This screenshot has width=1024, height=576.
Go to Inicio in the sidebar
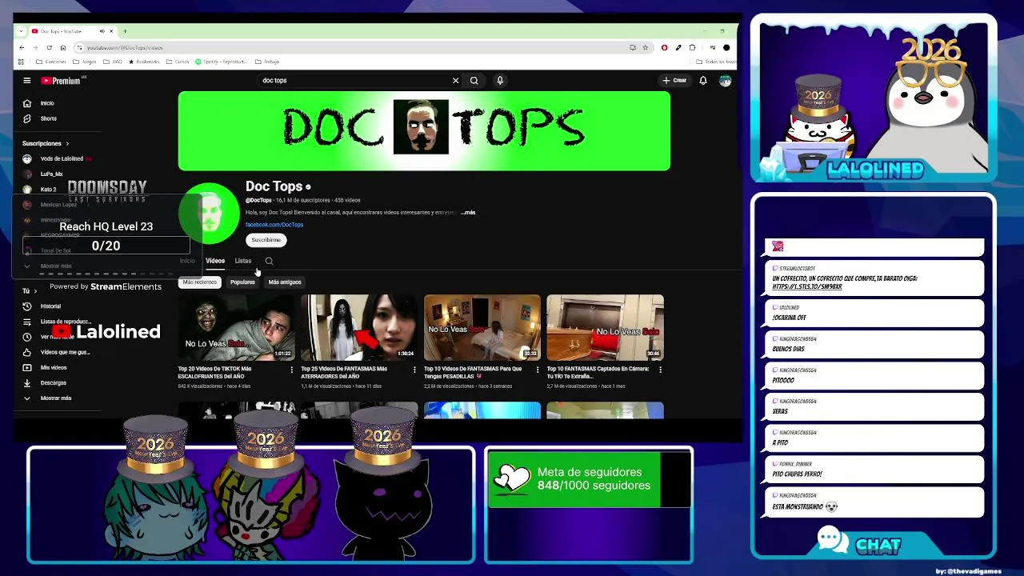[x=40, y=103]
